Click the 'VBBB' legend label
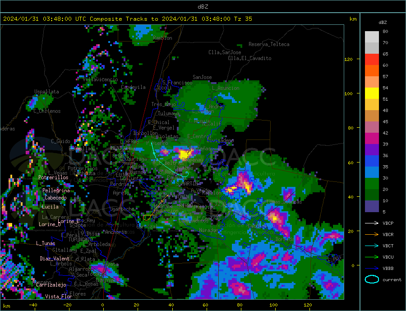 388,268
